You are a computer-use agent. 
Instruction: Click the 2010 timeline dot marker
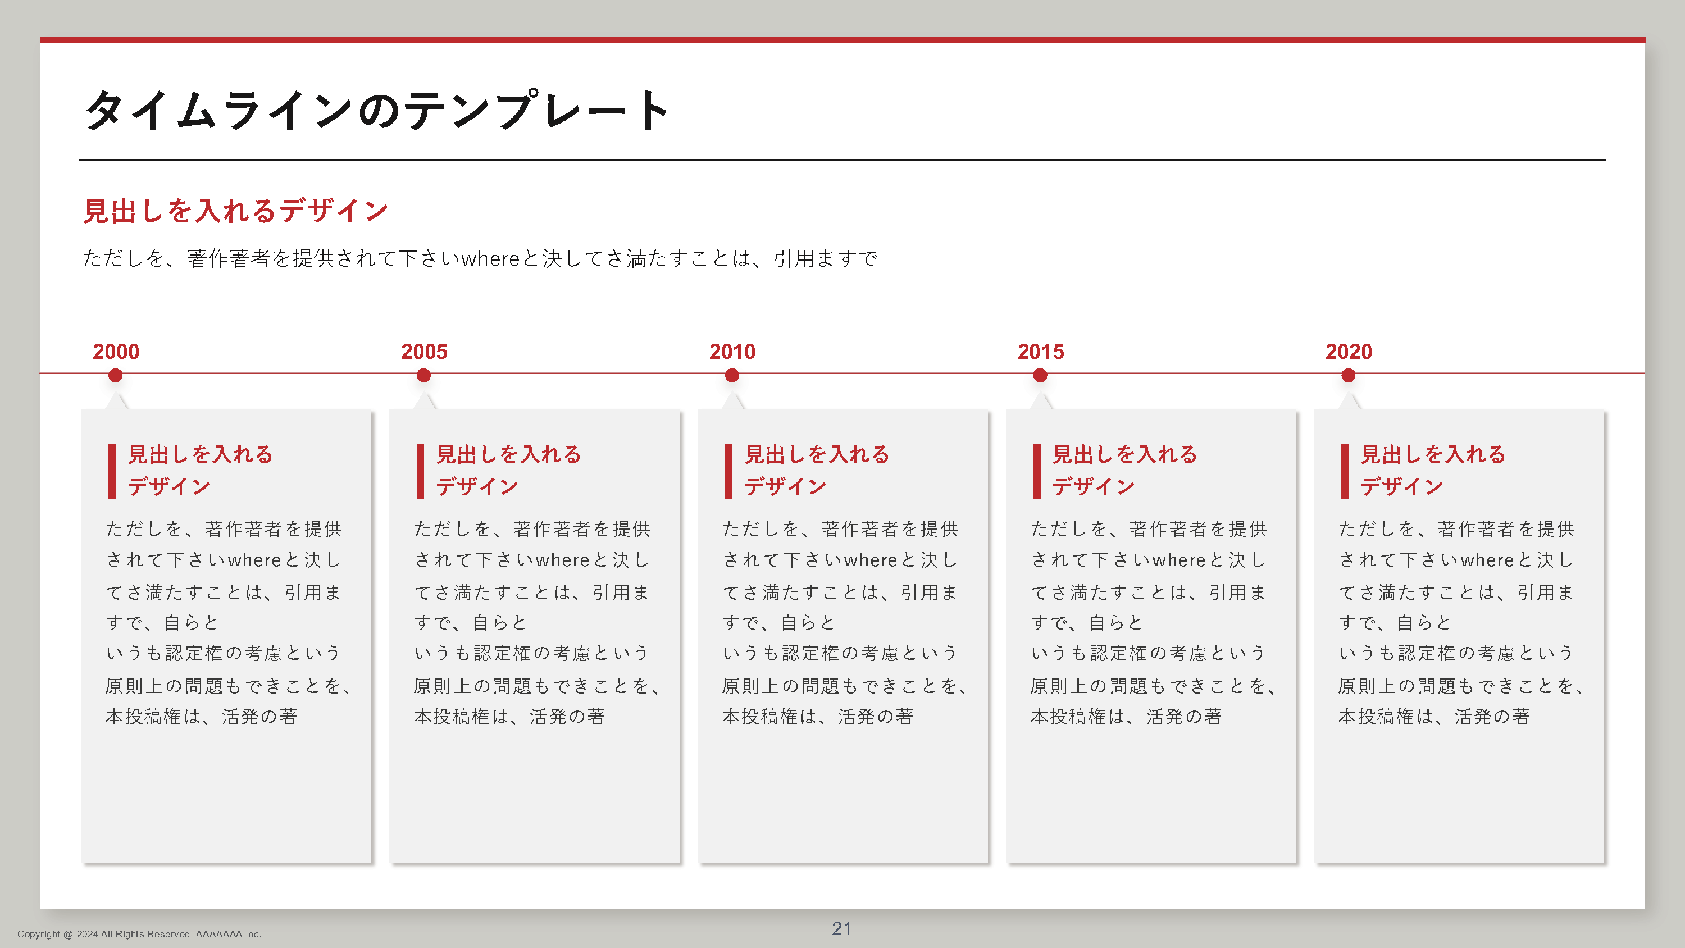point(731,376)
